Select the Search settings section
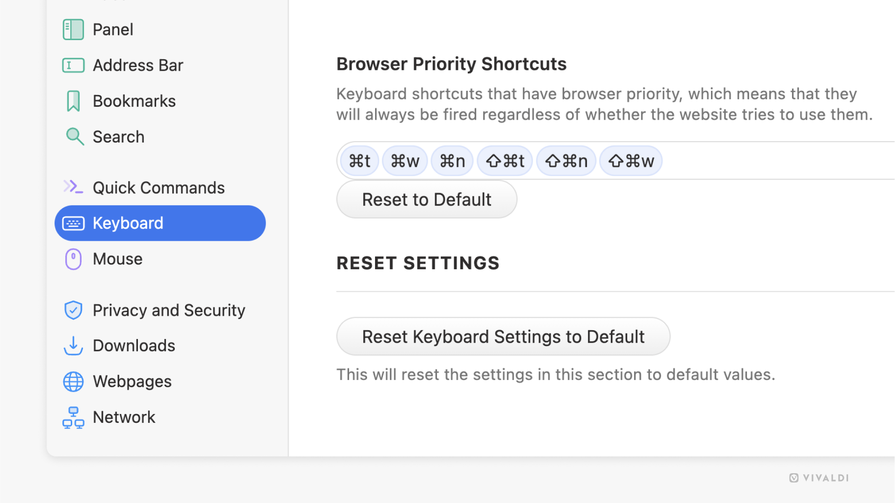895x503 pixels. 118,136
